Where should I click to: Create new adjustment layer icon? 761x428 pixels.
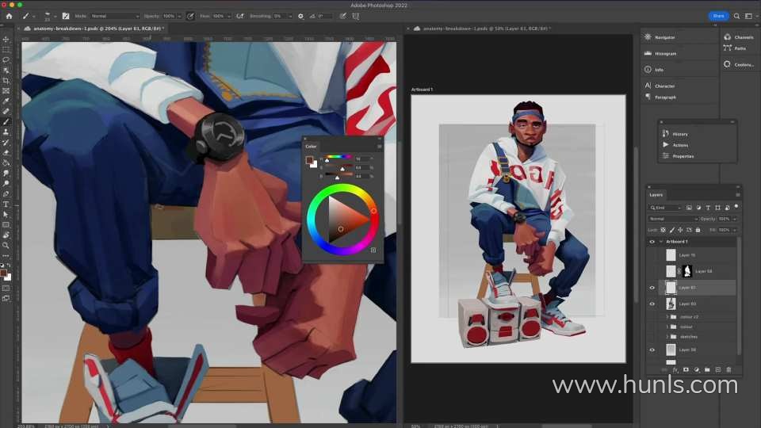(697, 370)
